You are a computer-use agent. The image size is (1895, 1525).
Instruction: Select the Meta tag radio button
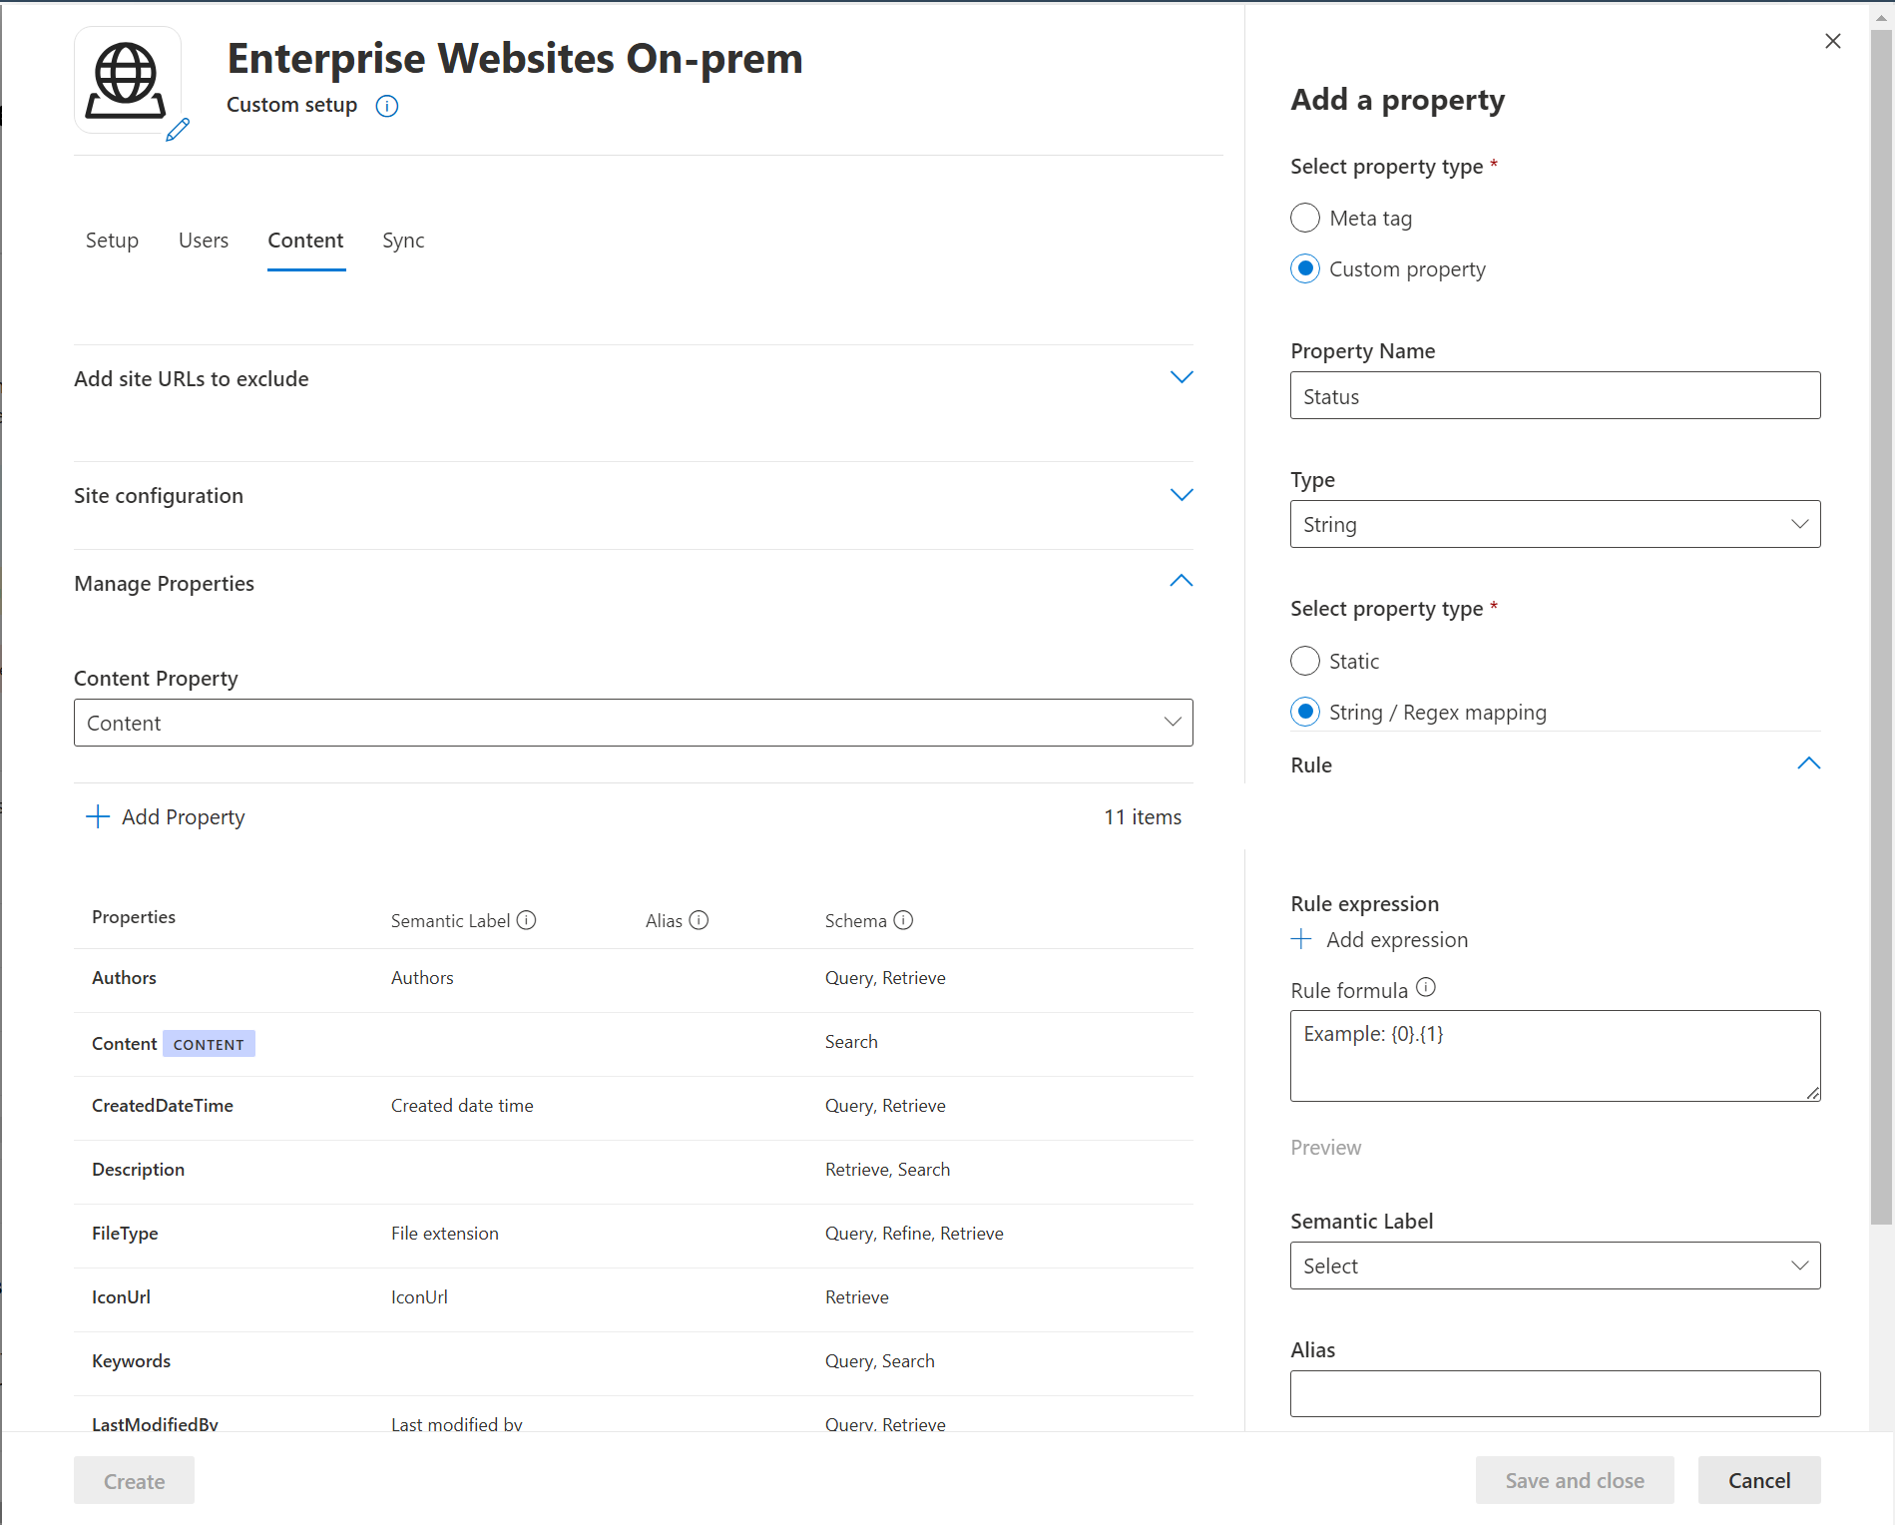[1305, 218]
